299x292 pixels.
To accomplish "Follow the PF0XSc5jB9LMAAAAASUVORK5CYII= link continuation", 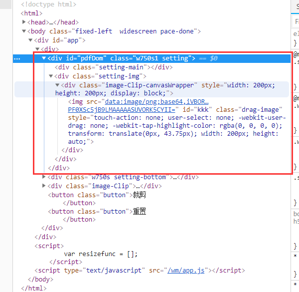I will [x=122, y=110].
